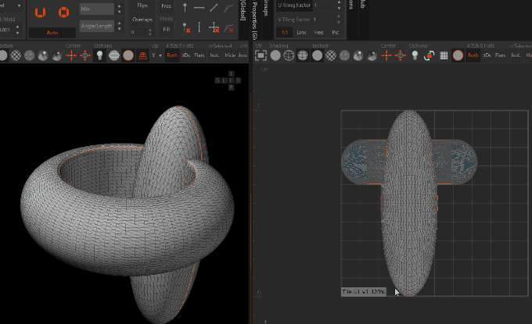Select solid-with-wire sphere shading in UV view

[x=303, y=55]
